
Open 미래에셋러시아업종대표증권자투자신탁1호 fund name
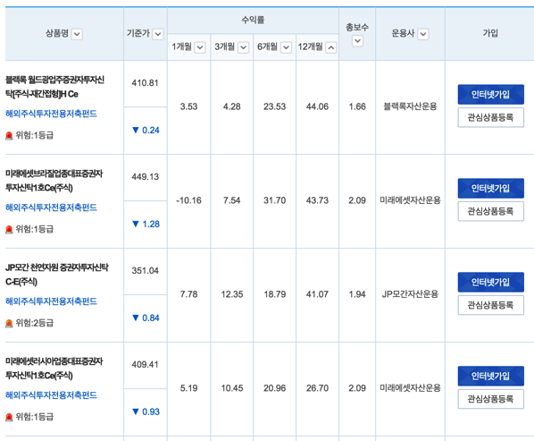(54, 369)
